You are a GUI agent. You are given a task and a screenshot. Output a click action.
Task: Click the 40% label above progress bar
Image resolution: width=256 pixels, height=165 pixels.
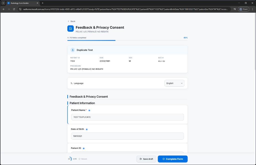tap(185, 38)
